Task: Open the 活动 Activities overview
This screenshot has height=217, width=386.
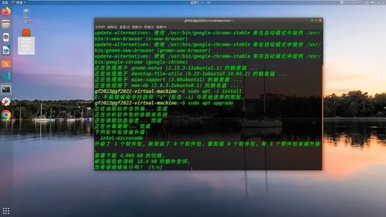Action: (5, 2)
